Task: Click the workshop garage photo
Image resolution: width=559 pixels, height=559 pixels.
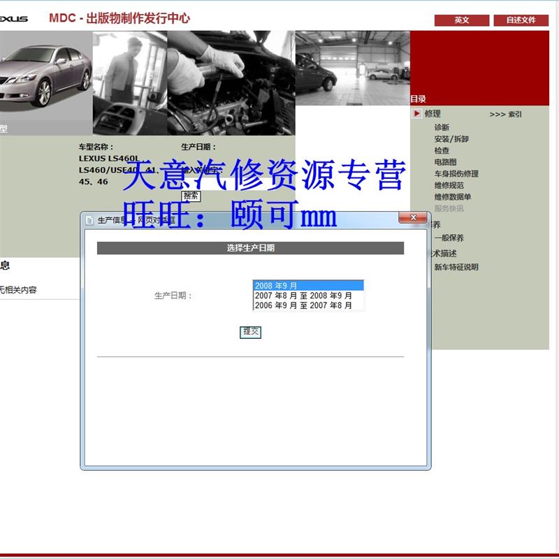Action: point(353,68)
